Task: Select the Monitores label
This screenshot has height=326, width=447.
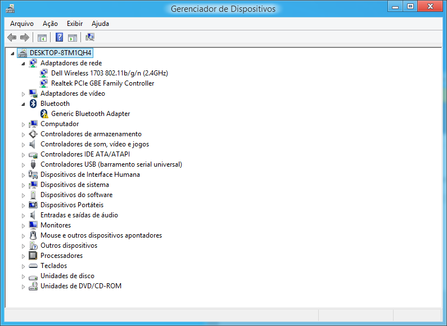Action: tap(56, 225)
